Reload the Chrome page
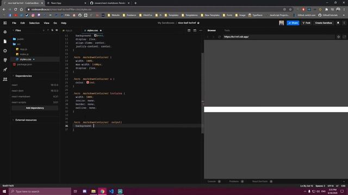The image size is (348, 195). [16, 10]
